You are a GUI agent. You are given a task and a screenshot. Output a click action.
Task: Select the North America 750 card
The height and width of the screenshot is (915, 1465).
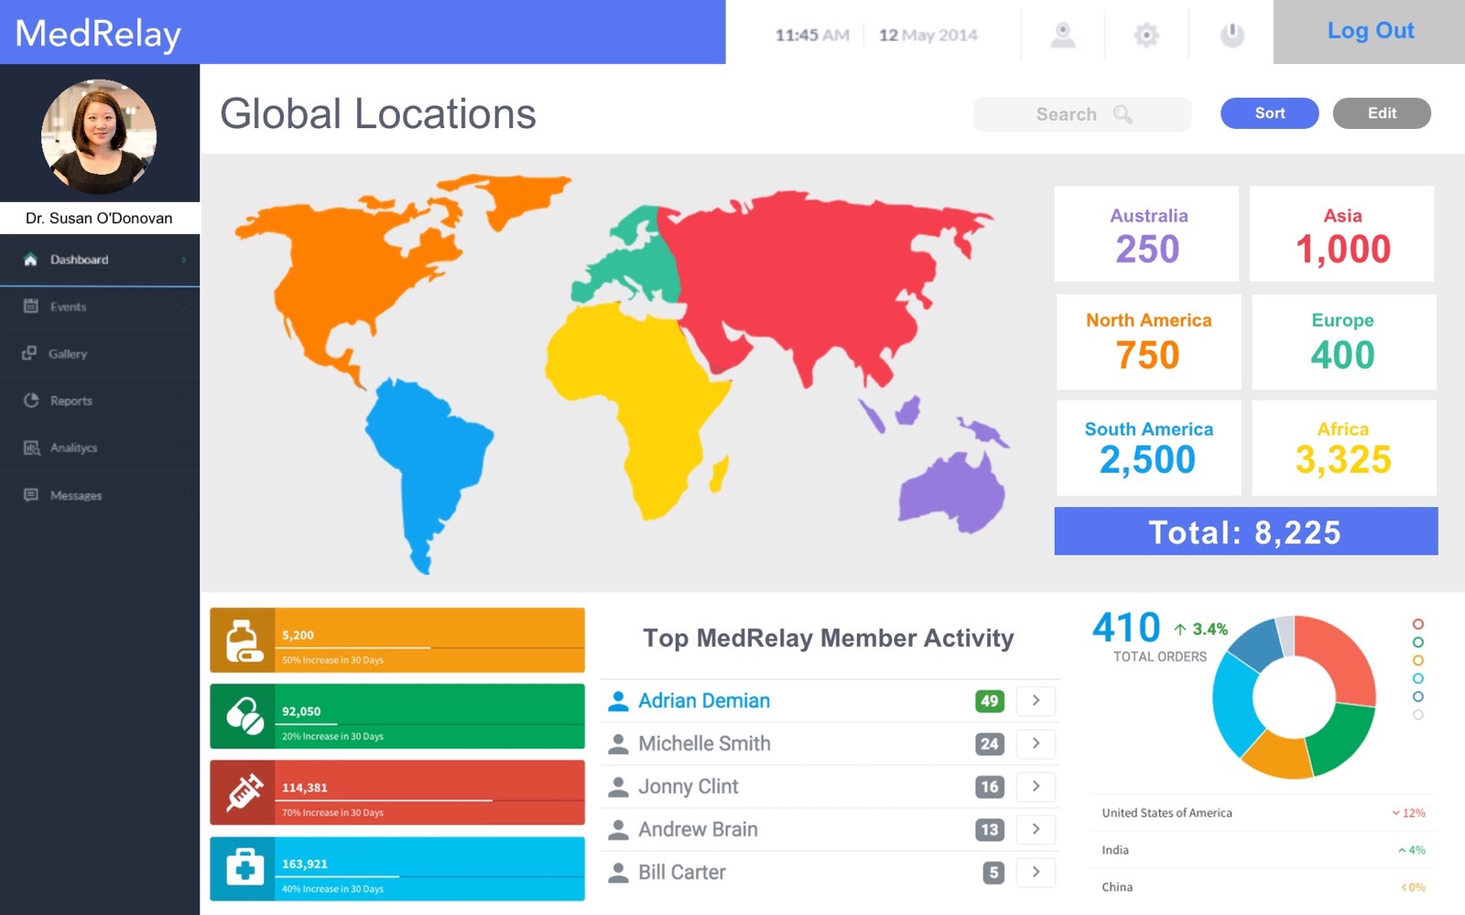(x=1149, y=342)
